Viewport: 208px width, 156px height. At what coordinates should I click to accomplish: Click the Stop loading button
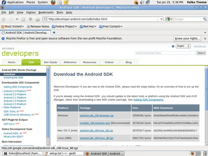(30, 19)
